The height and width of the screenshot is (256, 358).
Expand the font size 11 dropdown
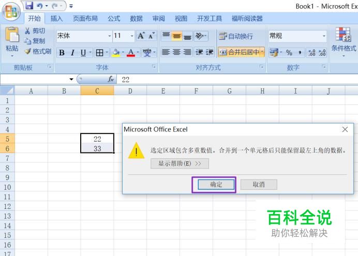point(132,36)
